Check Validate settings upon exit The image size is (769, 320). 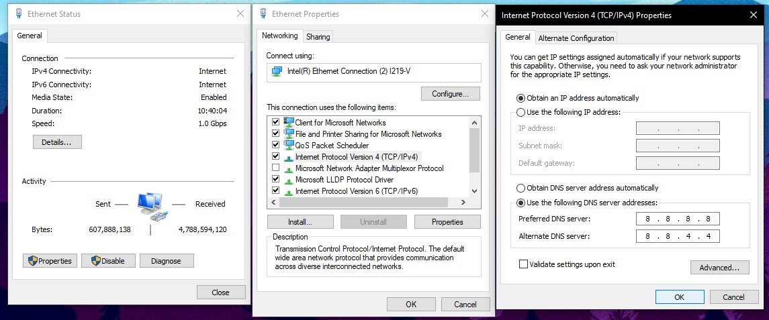click(523, 264)
